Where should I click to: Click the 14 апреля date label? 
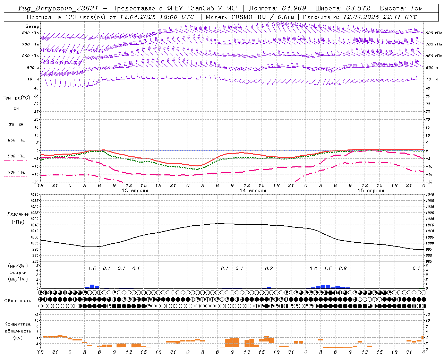click(253, 191)
